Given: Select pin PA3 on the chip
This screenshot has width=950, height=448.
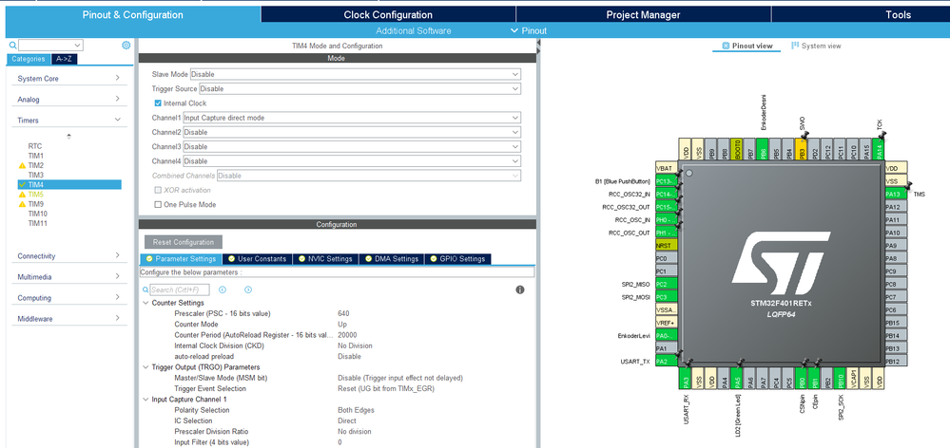Looking at the screenshot, I should point(686,378).
